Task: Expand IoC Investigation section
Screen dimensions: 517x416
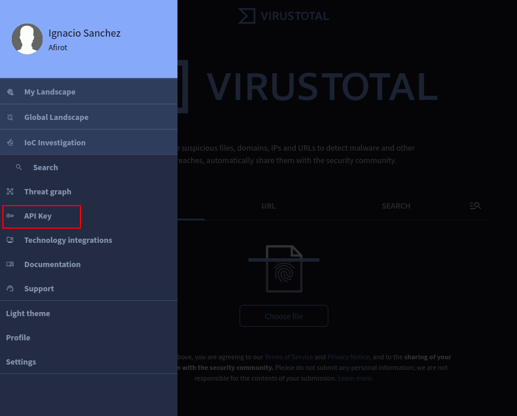Action: click(x=89, y=142)
